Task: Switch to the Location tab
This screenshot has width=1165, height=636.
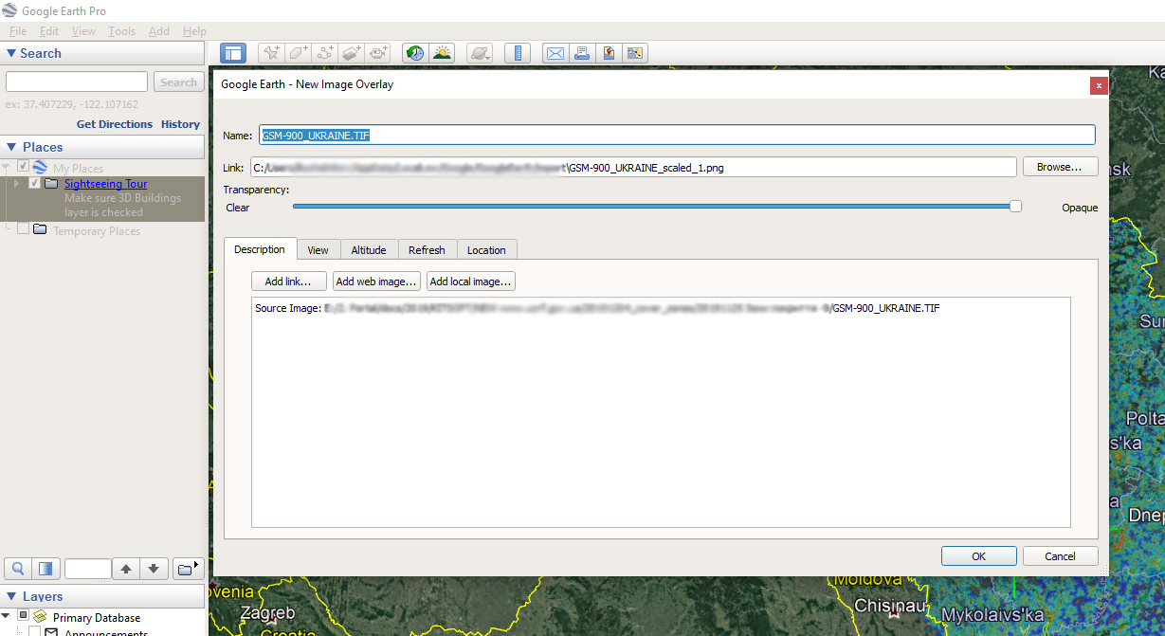Action: 486,250
